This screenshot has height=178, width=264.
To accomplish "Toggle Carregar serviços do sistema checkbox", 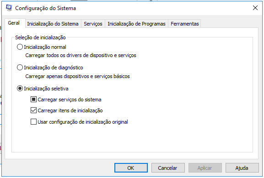I will coord(33,99).
